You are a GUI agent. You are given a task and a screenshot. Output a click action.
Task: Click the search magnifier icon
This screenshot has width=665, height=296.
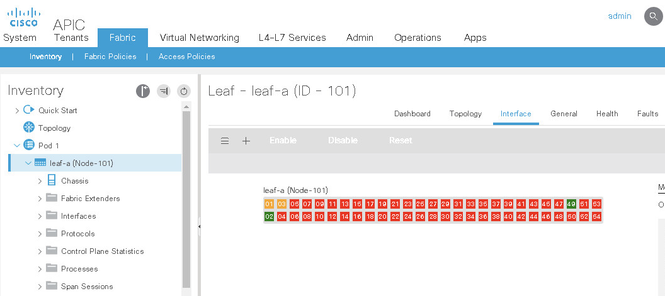tap(653, 16)
